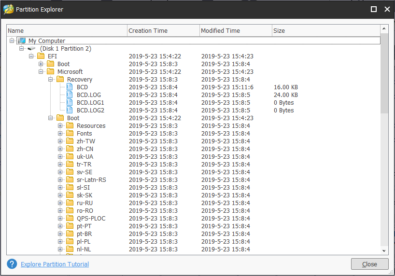Click the BCD.LOG2 file icon
395x276 pixels.
coord(70,110)
